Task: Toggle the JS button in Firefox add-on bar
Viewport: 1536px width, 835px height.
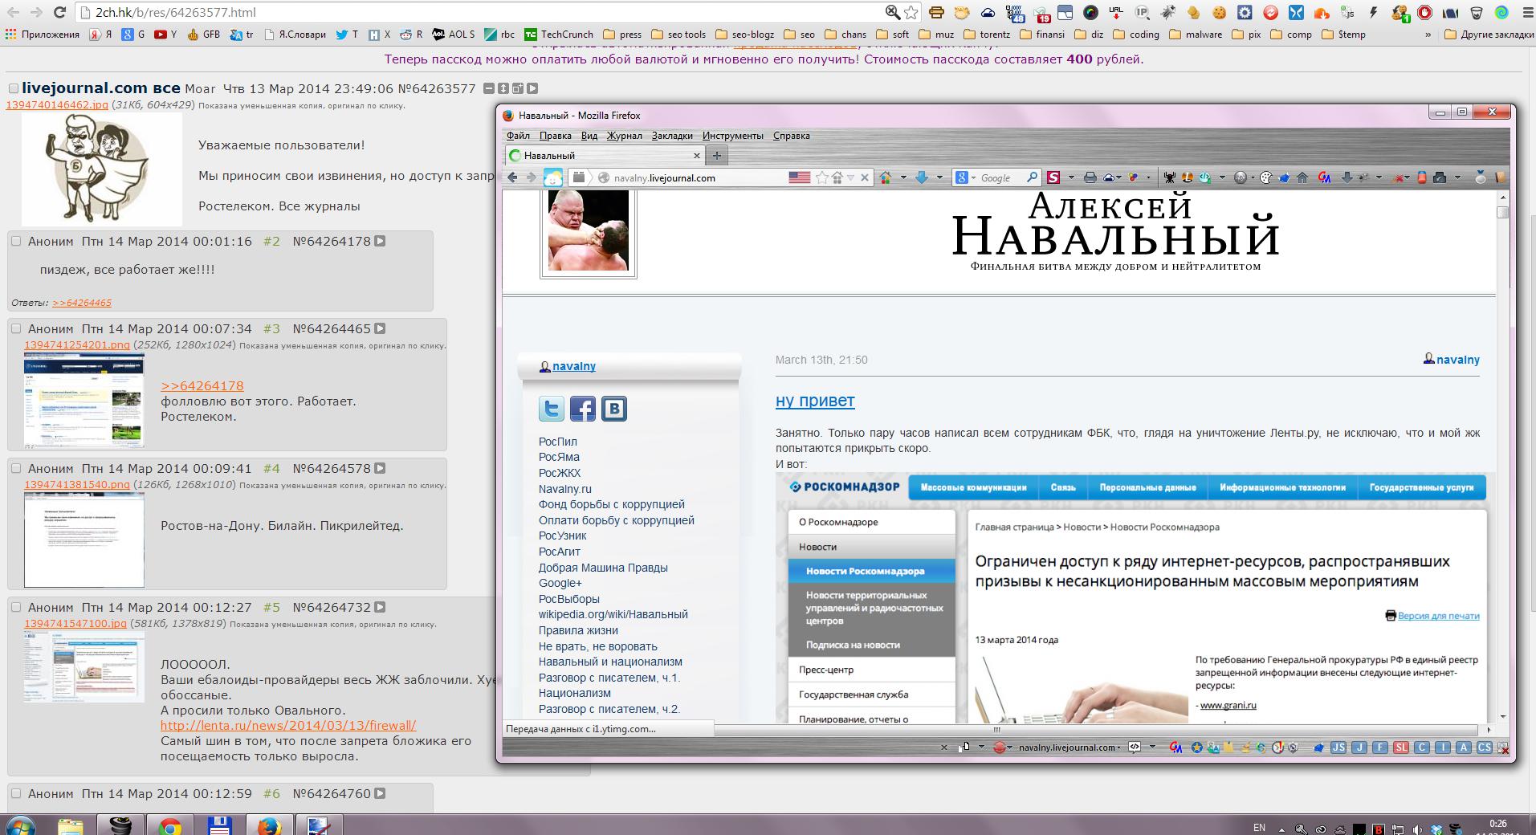Action: [1338, 747]
